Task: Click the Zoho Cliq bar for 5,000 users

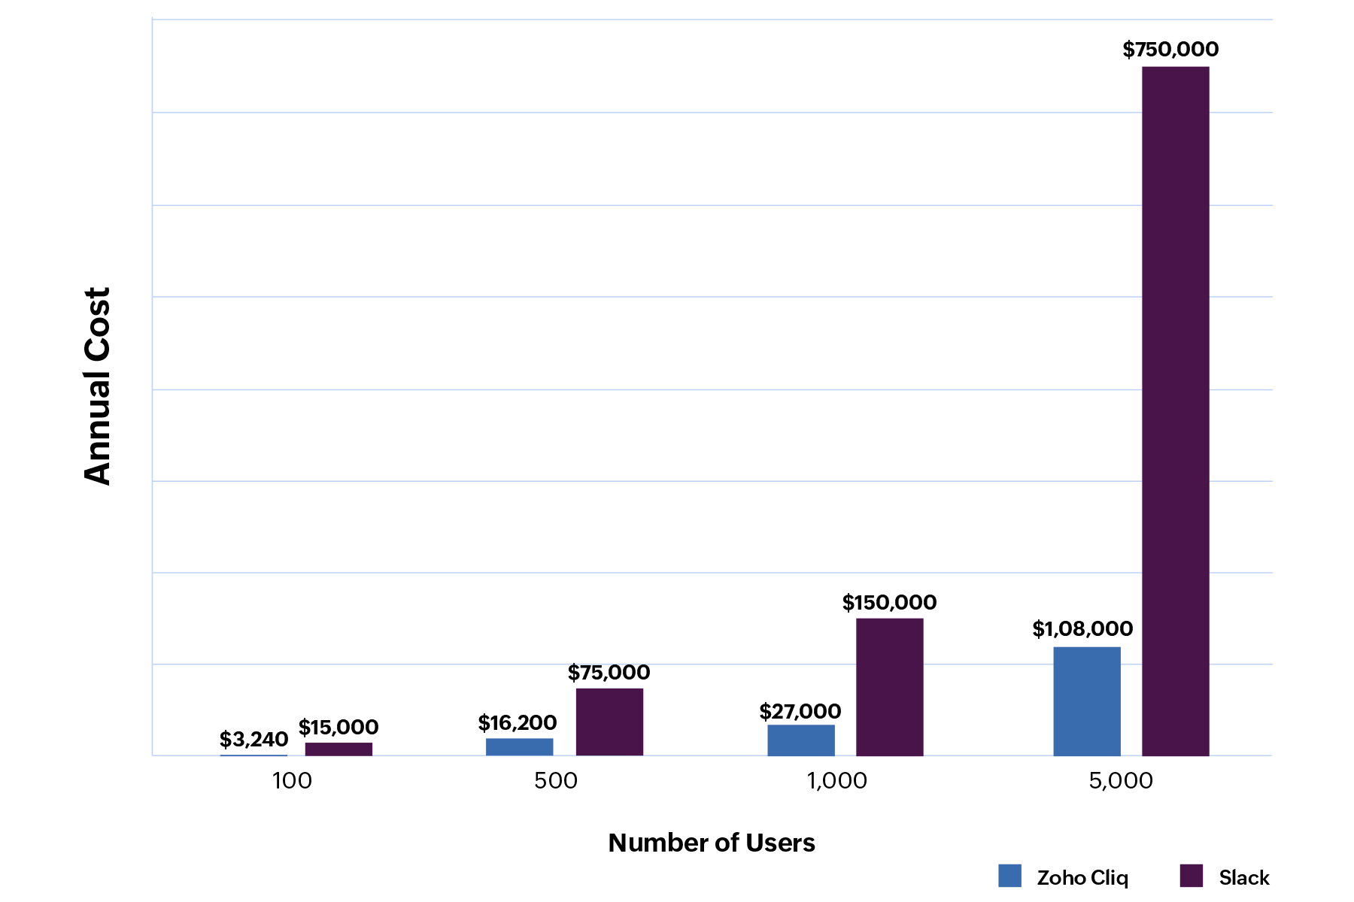Action: [1086, 701]
